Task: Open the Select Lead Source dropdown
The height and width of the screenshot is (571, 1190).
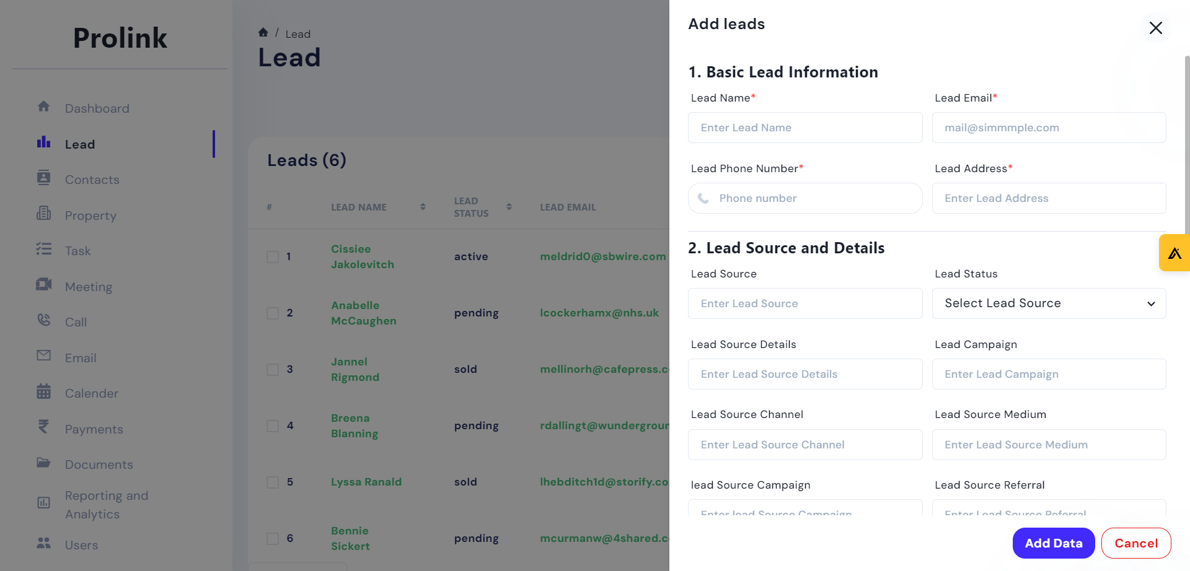Action: tap(1049, 303)
